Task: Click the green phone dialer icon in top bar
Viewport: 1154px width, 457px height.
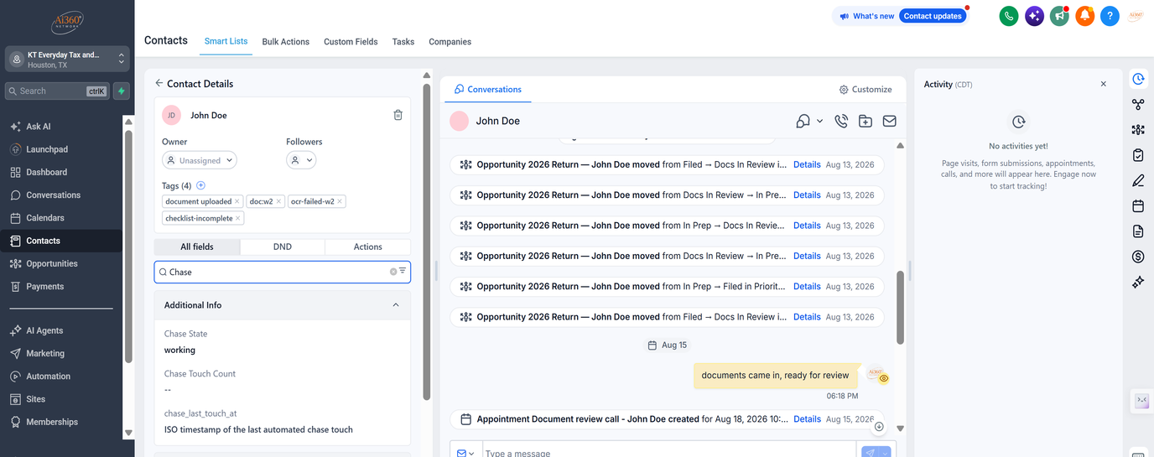Action: coord(1009,16)
